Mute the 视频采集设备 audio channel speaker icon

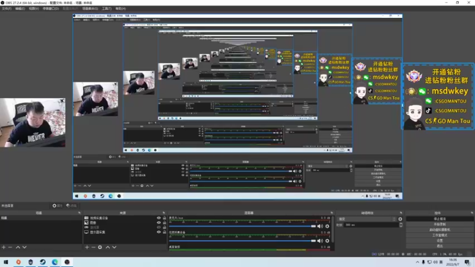pos(320,241)
